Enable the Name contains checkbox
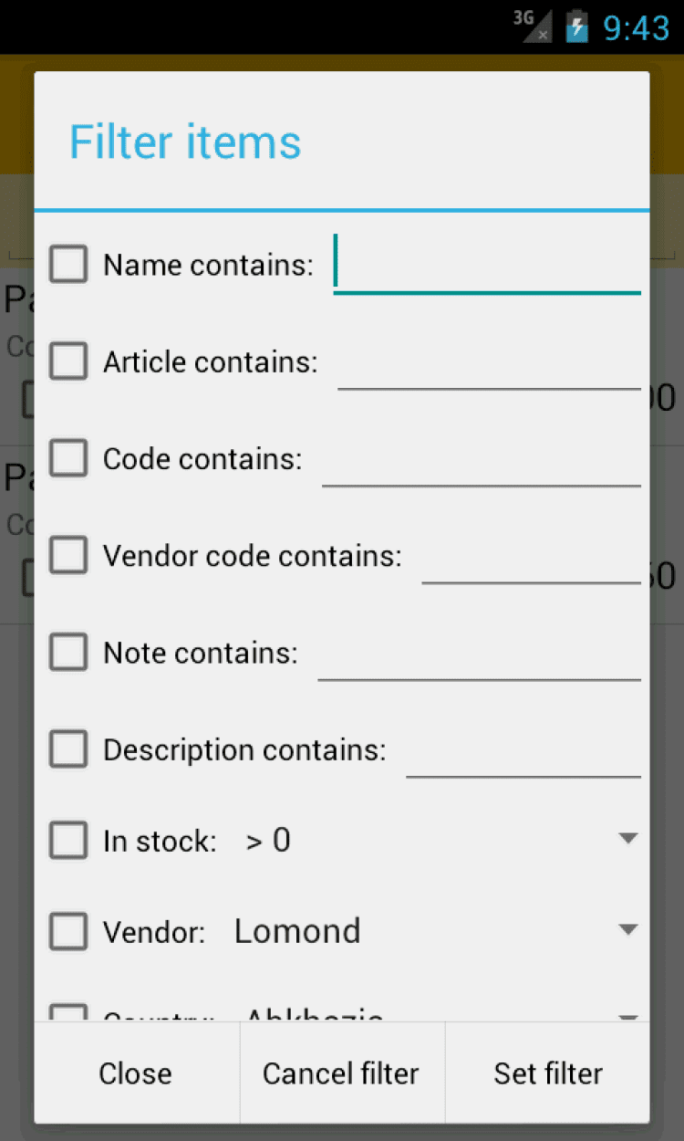 pyautogui.click(x=68, y=265)
